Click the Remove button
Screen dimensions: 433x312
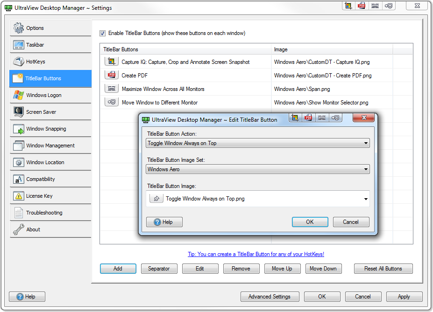[x=241, y=269]
